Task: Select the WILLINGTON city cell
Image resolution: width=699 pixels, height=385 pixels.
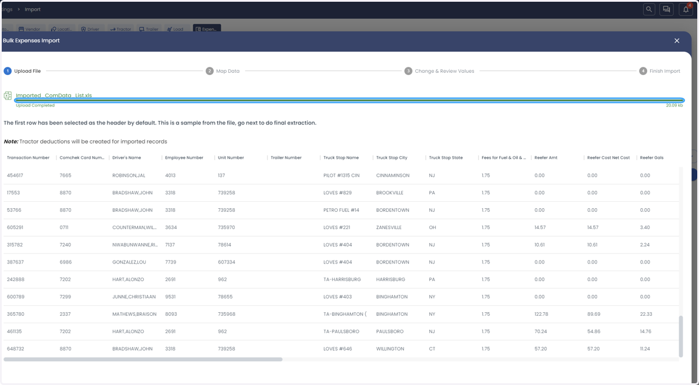Action: 390,349
